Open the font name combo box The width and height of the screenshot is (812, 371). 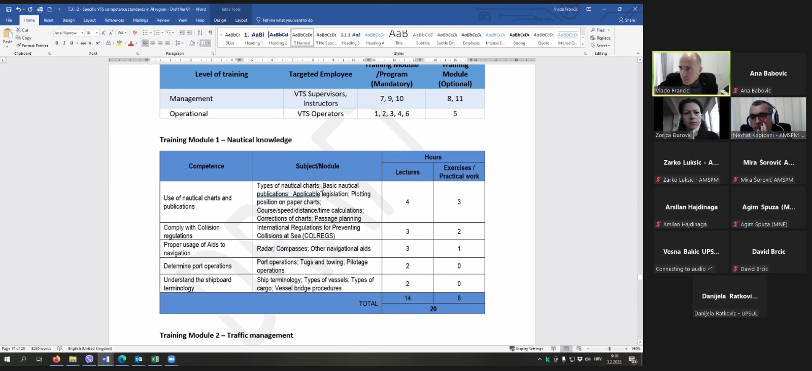[x=69, y=33]
